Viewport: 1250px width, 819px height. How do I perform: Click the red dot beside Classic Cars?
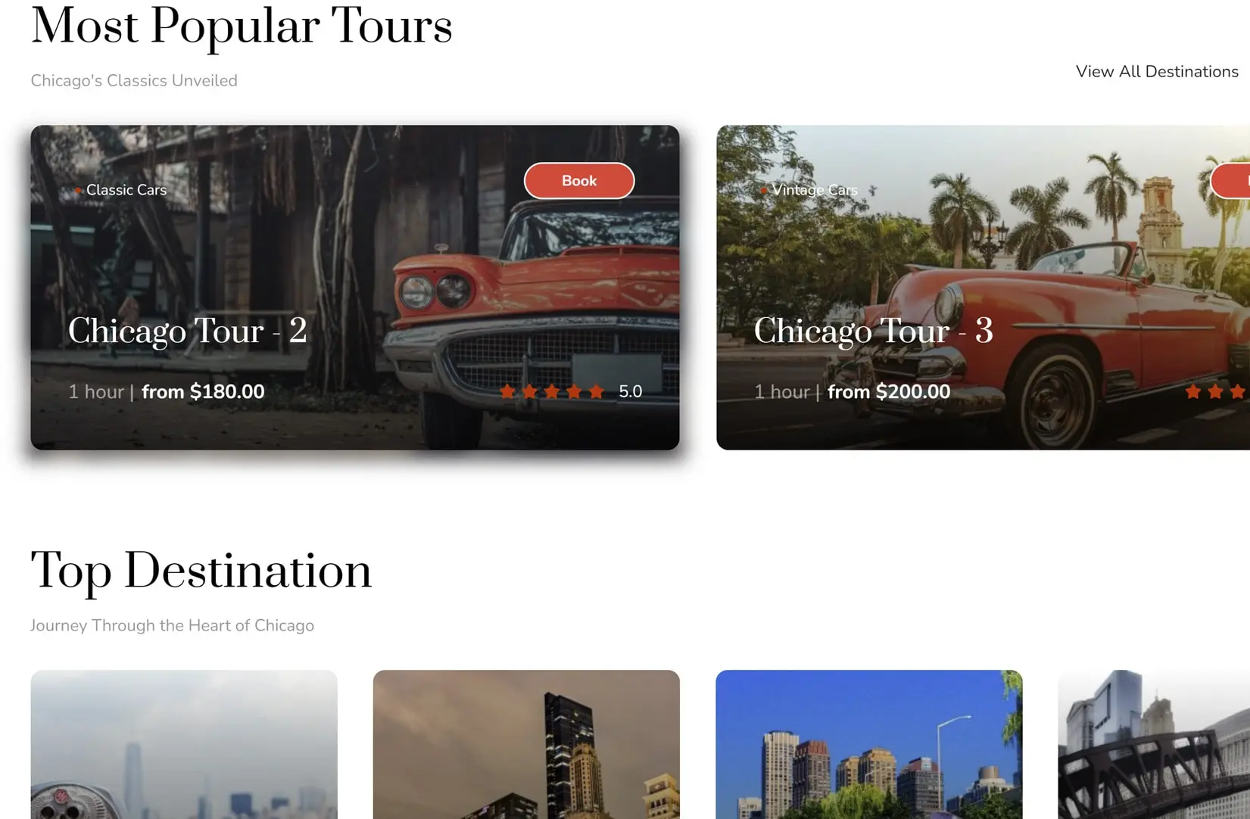[78, 191]
